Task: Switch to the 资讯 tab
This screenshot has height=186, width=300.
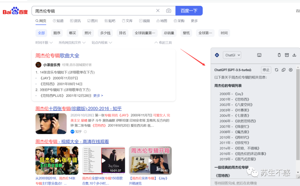Action: [75, 21]
